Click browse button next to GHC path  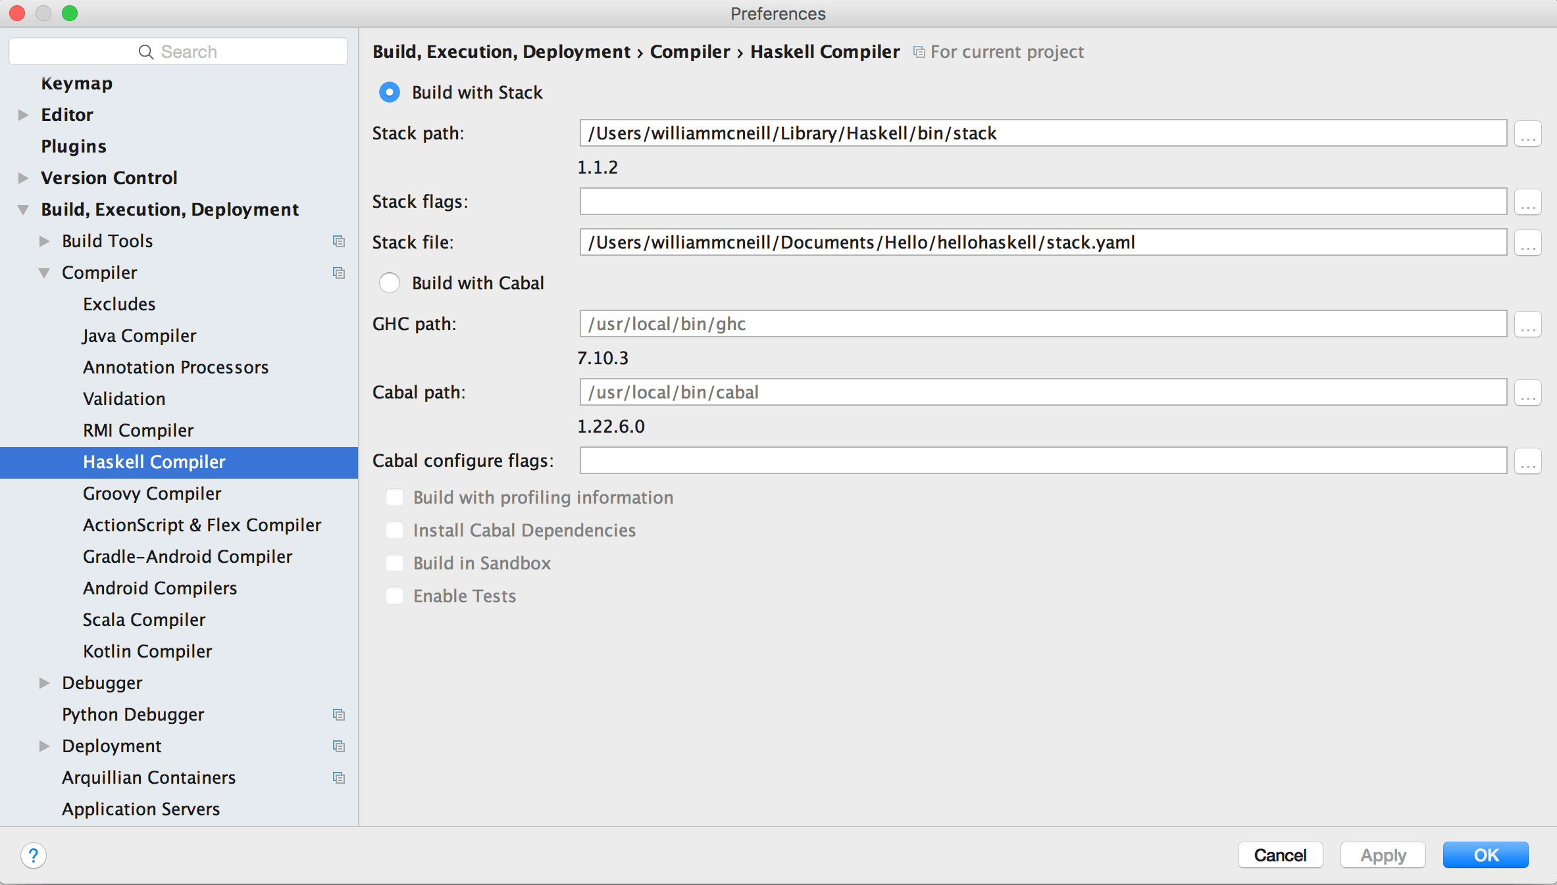pyautogui.click(x=1527, y=324)
